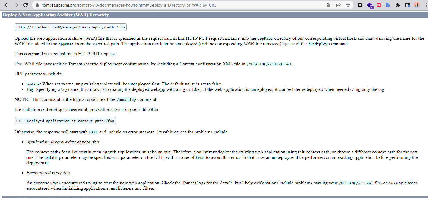
Task: Open the Adblock Plus extension
Action: click(x=379, y=5)
